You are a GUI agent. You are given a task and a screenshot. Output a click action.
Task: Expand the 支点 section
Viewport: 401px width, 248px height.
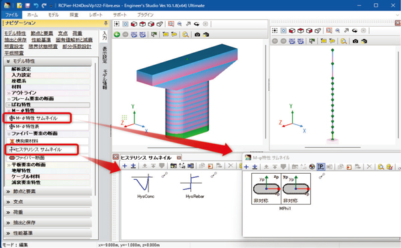(47, 202)
